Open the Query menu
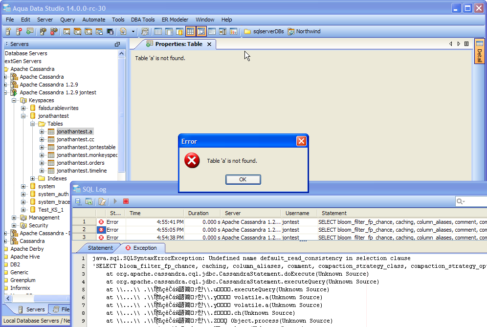Image resolution: width=487 pixels, height=327 pixels. (x=67, y=20)
